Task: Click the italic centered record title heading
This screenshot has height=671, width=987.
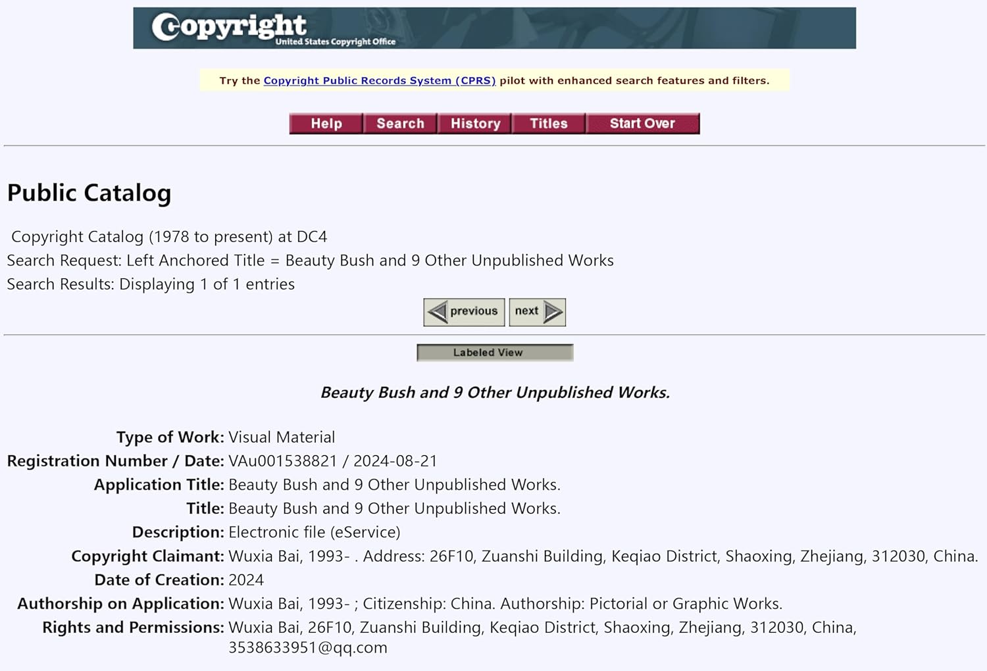Action: [495, 393]
